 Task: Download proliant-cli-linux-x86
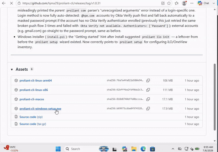pos(34,90)
